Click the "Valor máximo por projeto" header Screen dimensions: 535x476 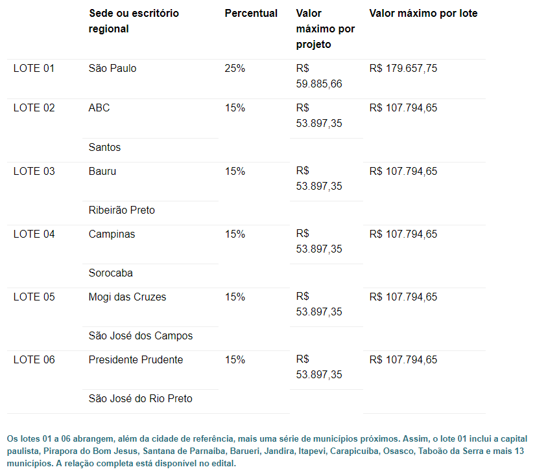325,29
